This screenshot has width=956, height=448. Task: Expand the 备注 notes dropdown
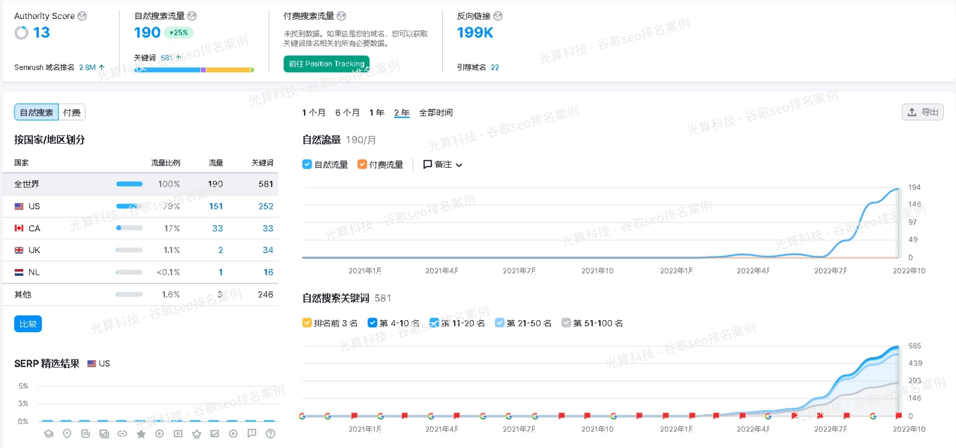(442, 164)
